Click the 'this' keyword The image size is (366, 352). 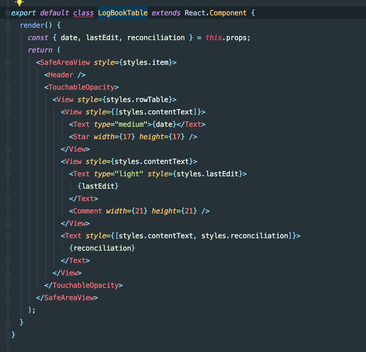(x=214, y=38)
